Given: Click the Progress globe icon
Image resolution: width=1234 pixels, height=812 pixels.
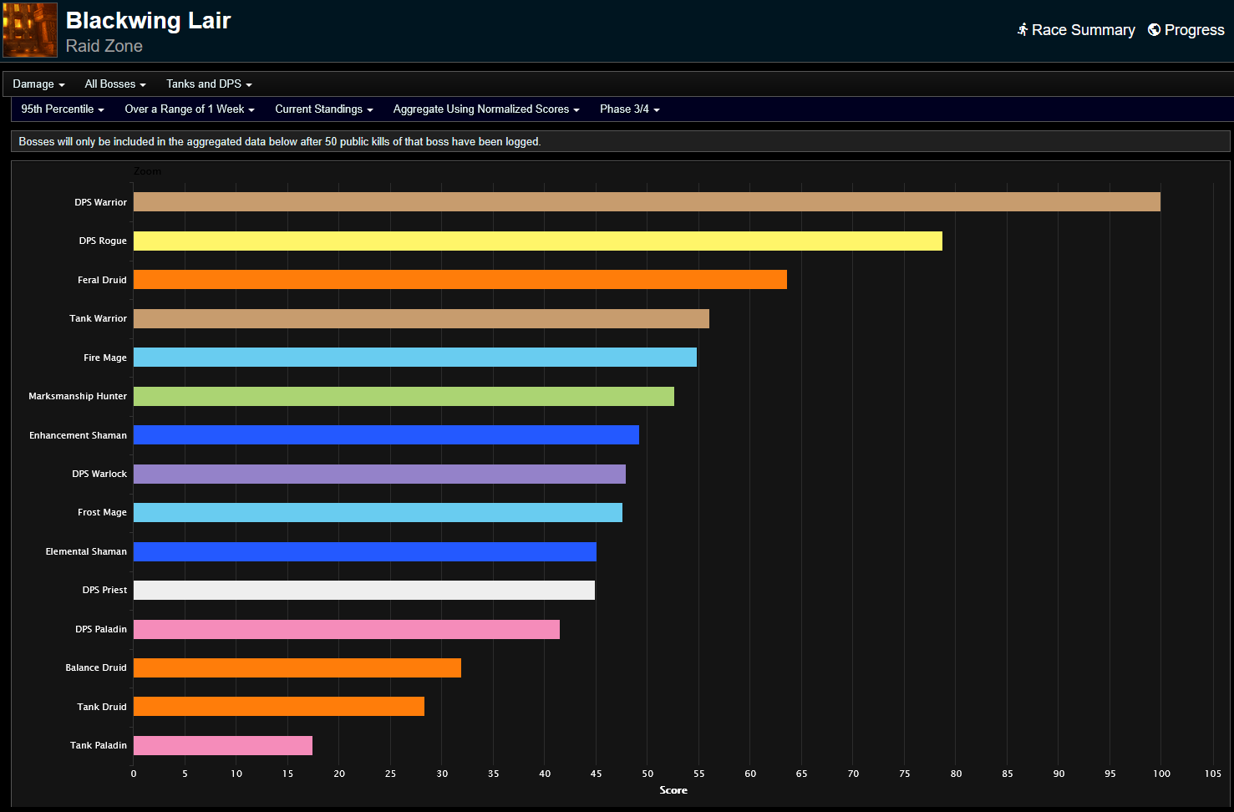Looking at the screenshot, I should tap(1154, 29).
